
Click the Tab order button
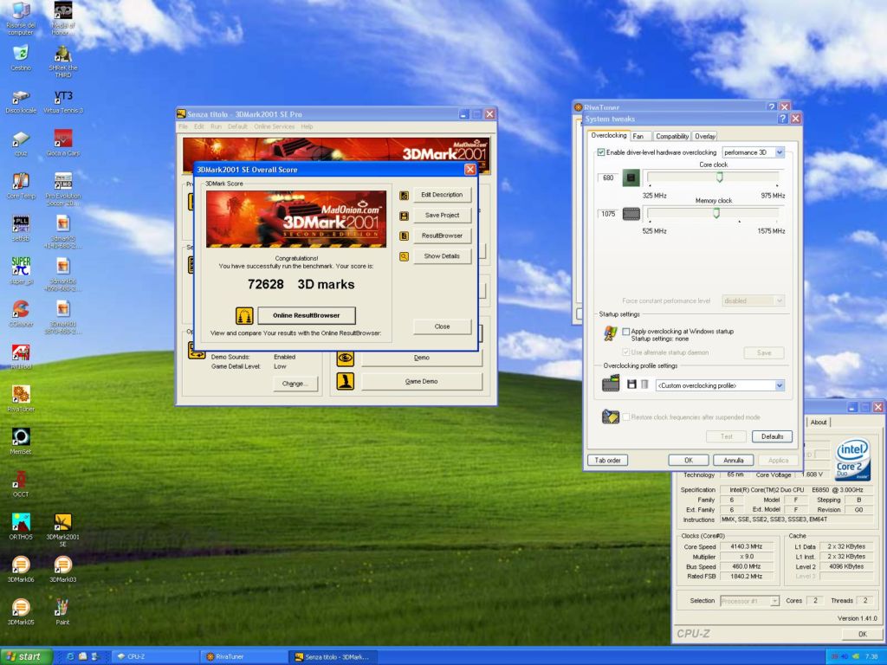point(607,461)
